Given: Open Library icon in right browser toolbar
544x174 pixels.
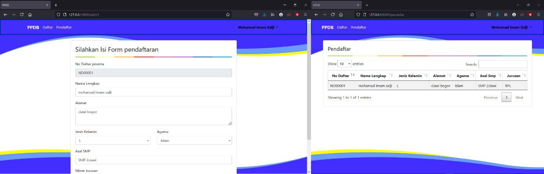Looking at the screenshot, I should [x=506, y=14].
